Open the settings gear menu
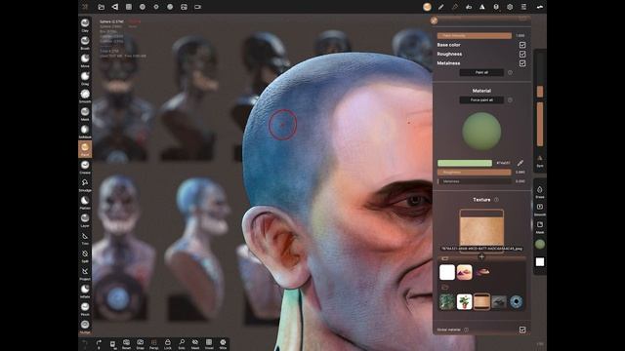The image size is (625, 351). (x=510, y=7)
